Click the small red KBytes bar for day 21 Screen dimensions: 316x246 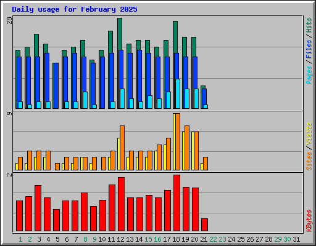pyautogui.click(x=204, y=224)
